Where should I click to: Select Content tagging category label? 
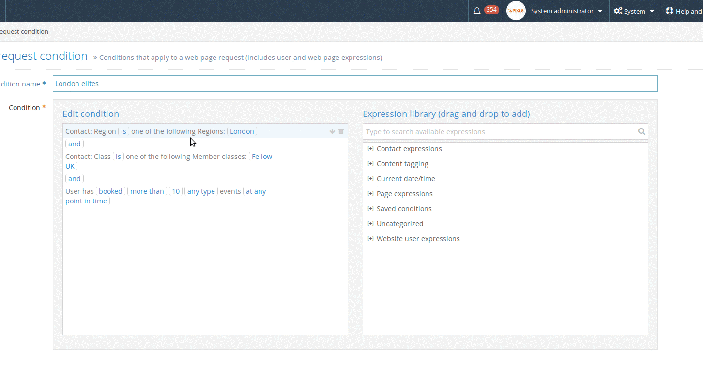[x=402, y=164]
